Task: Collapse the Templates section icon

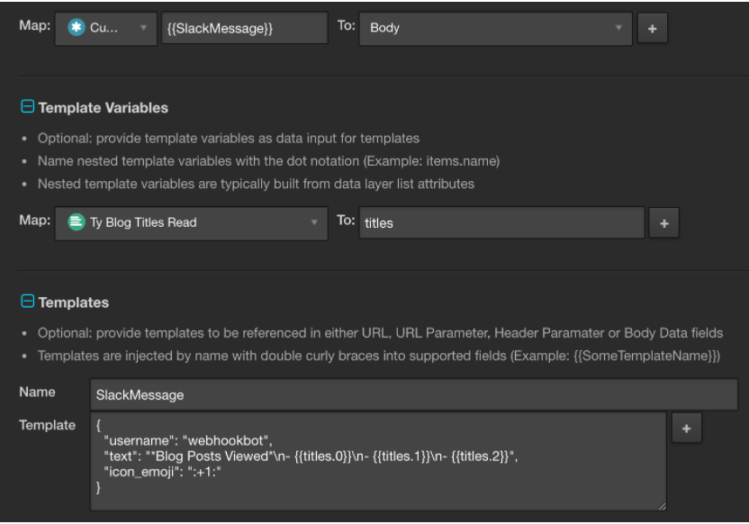Action: (x=26, y=303)
